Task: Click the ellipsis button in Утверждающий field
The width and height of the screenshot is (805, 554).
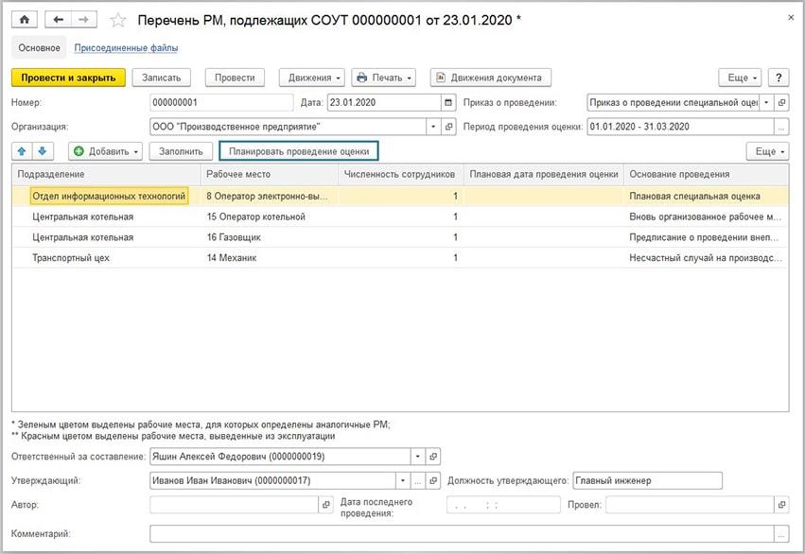Action: pyautogui.click(x=418, y=480)
